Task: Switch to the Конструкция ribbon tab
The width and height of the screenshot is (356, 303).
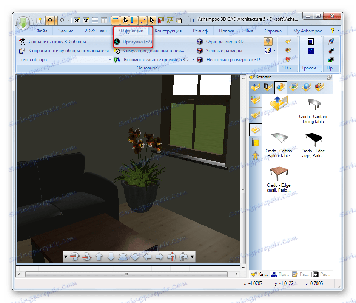Action: pyautogui.click(x=168, y=31)
